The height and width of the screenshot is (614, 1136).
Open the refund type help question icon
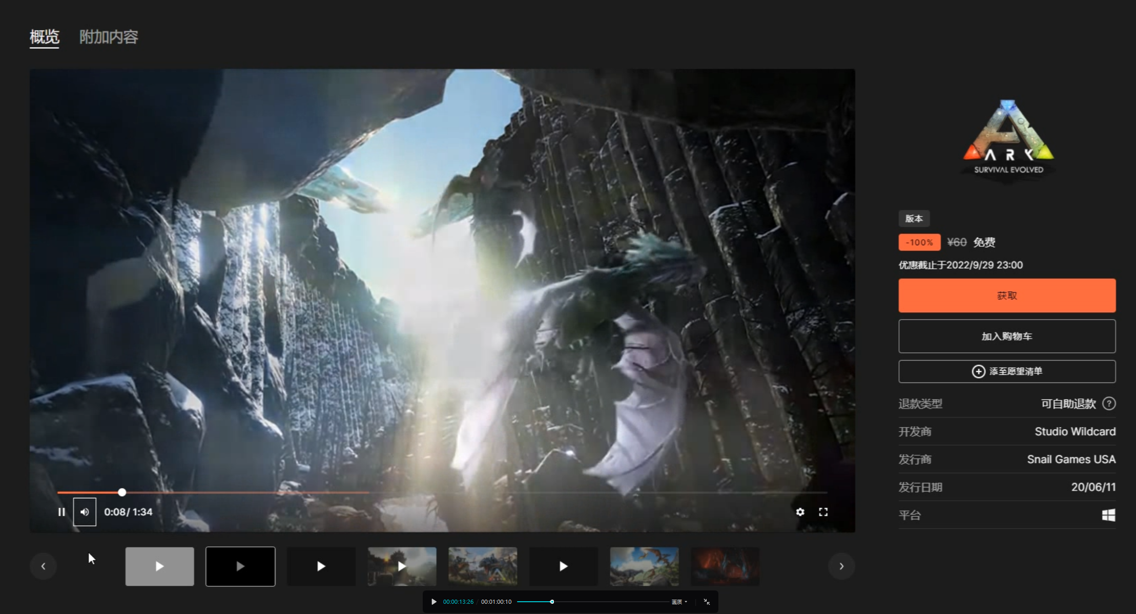[x=1109, y=404]
